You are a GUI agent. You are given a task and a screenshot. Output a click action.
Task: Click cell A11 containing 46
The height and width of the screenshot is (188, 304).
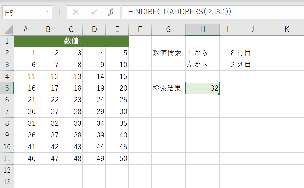tap(26, 158)
